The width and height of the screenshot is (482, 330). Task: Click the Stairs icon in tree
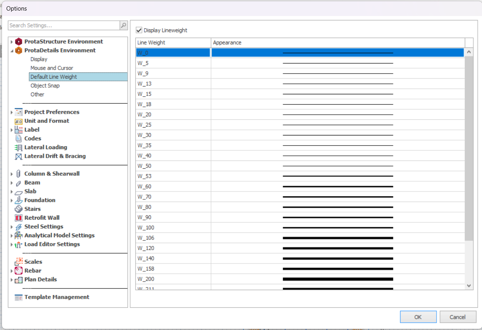pyautogui.click(x=18, y=209)
